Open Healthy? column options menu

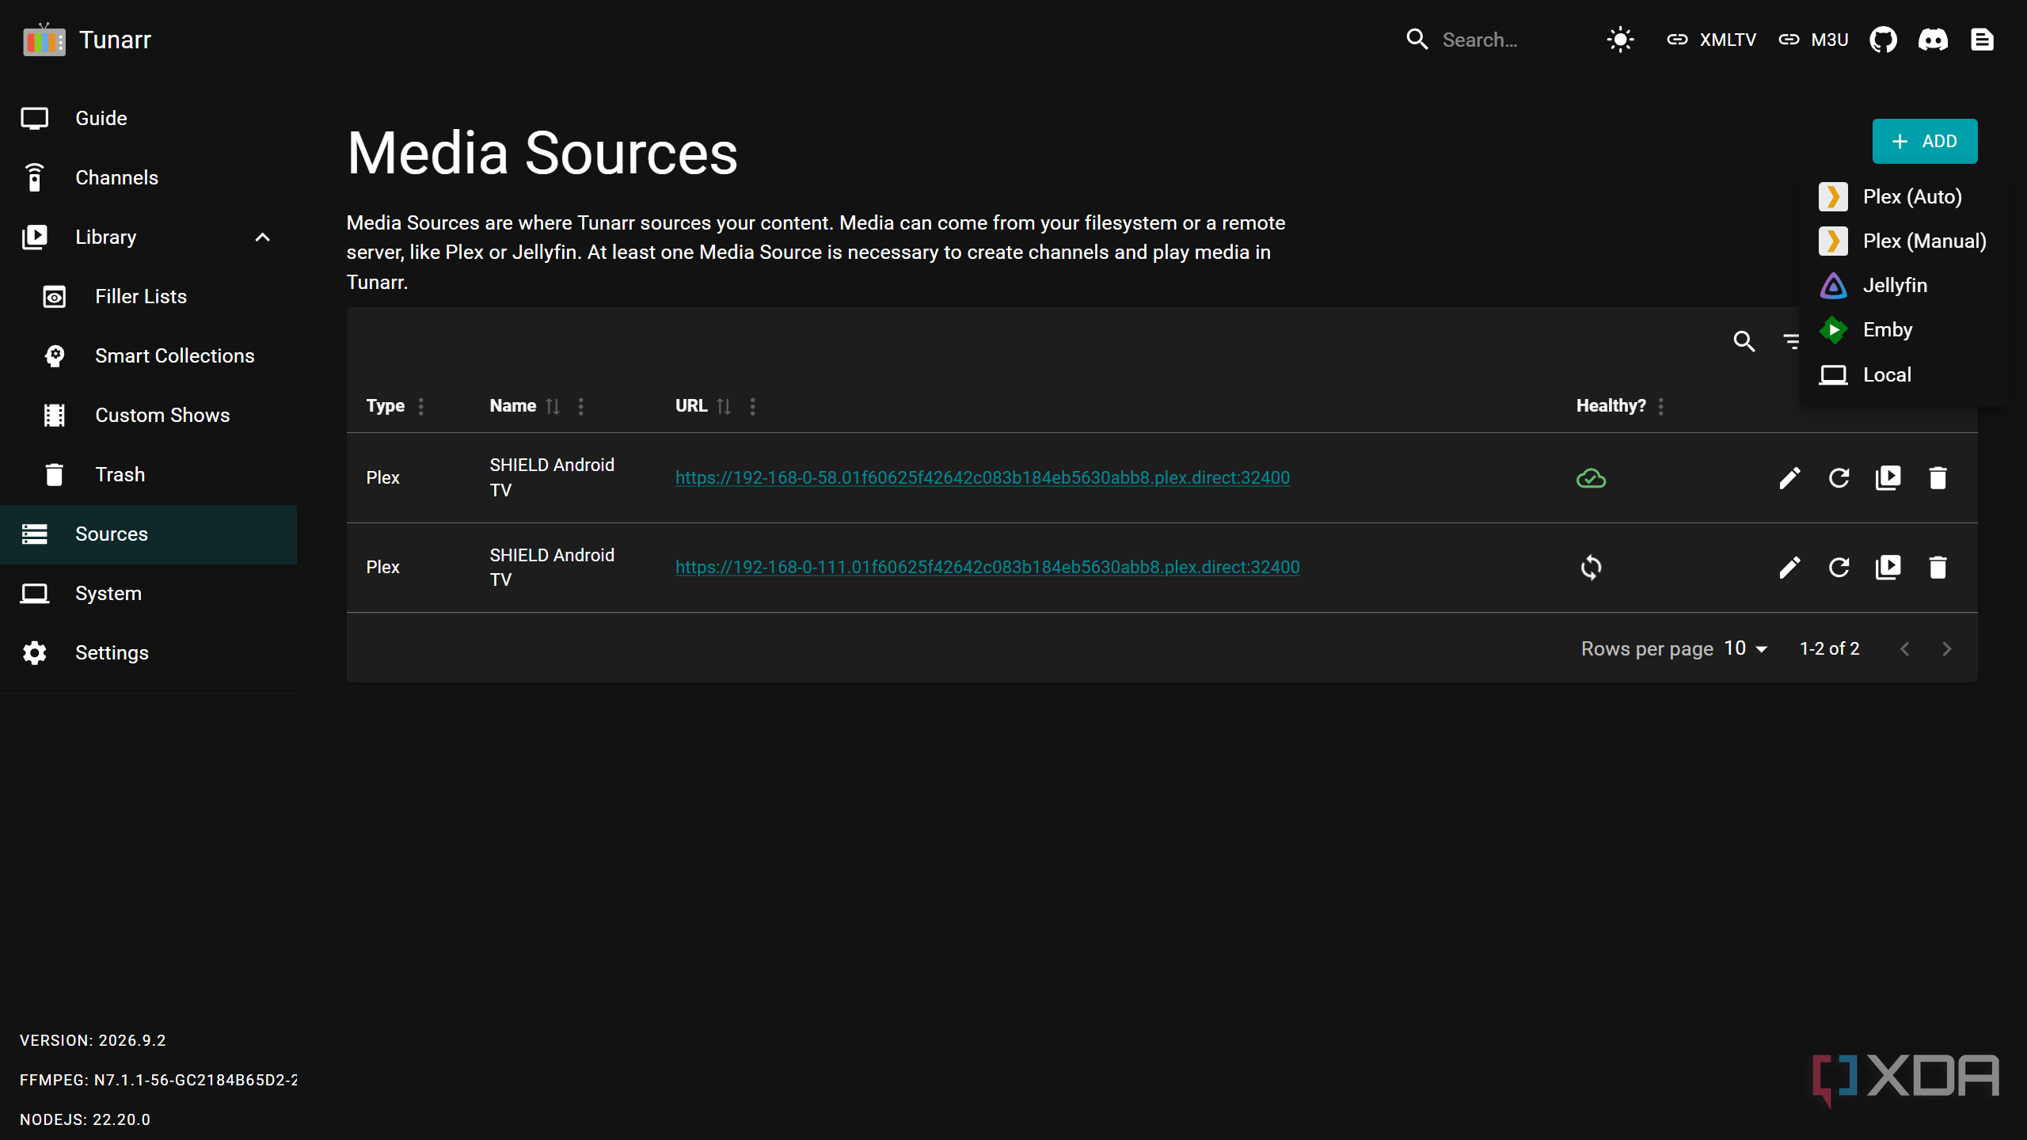pyautogui.click(x=1661, y=406)
